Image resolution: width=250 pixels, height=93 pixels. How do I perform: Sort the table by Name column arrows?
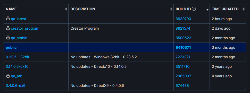pyautogui.click(x=66, y=9)
